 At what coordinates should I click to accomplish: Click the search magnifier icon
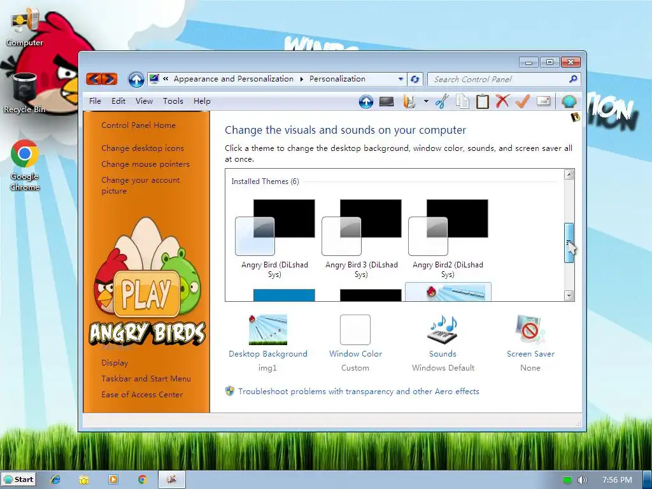pos(573,78)
